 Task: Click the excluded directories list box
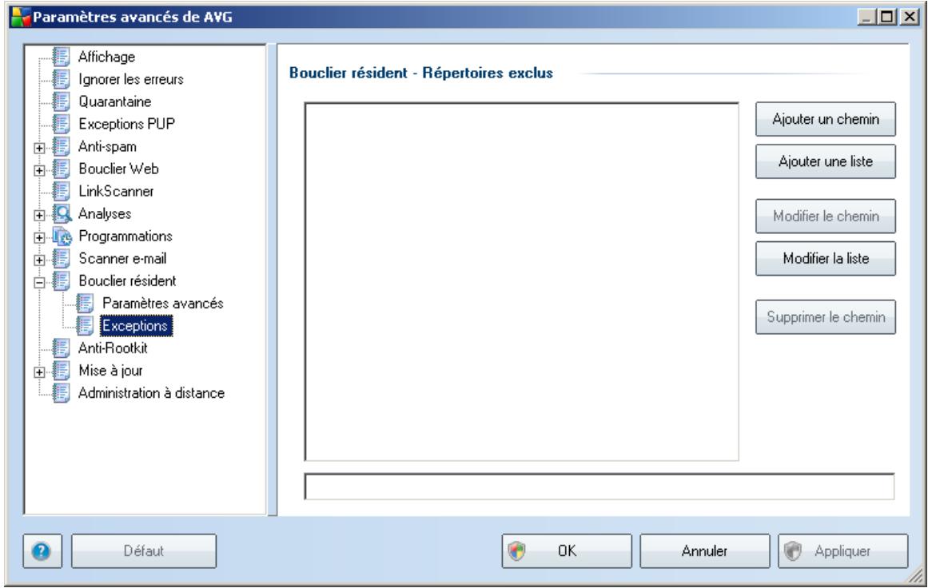click(x=521, y=281)
